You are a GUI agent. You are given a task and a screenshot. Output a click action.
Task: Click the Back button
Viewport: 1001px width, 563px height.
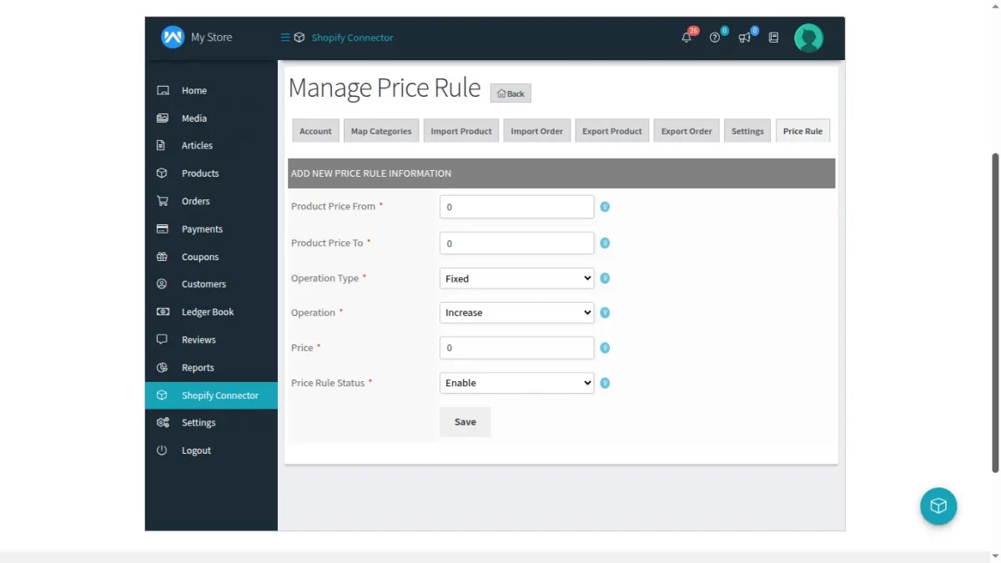point(510,93)
